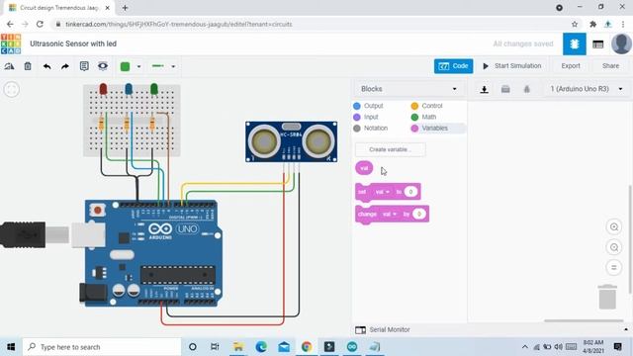
Task: Open the Serial Monitor panel
Action: (383, 329)
